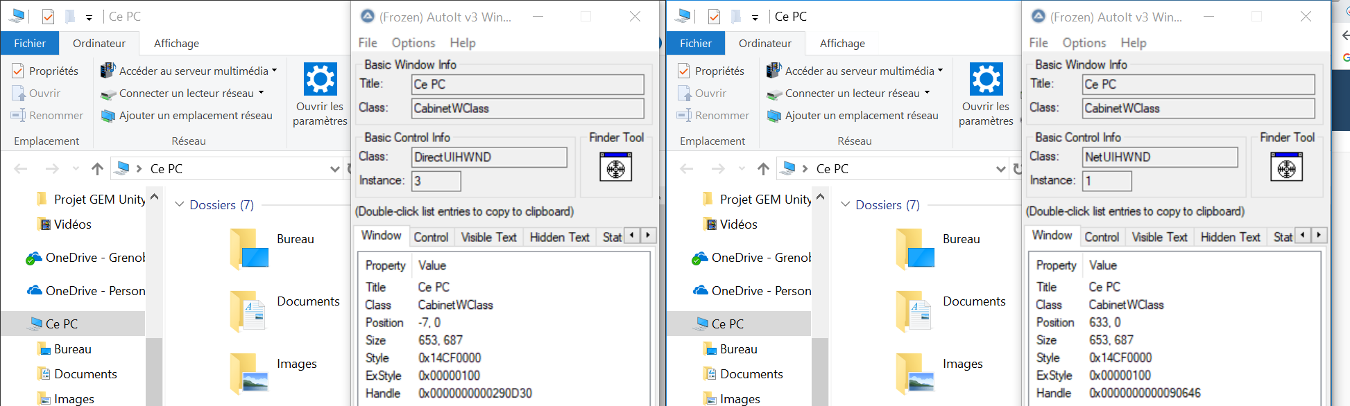Open the 'Ouvrir les paramètres' gear in left Explorer
The height and width of the screenshot is (406, 1350).
321,79
